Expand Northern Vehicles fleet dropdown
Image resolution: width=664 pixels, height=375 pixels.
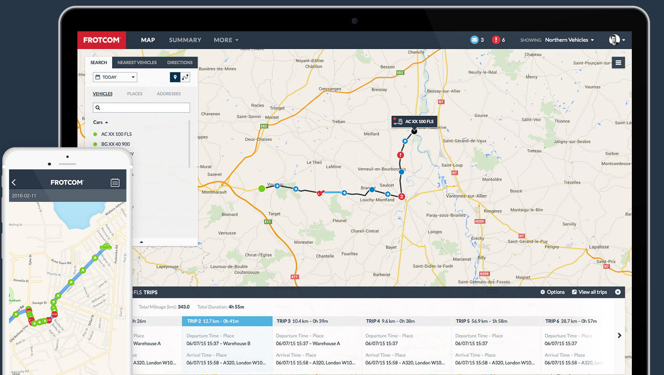pos(570,40)
